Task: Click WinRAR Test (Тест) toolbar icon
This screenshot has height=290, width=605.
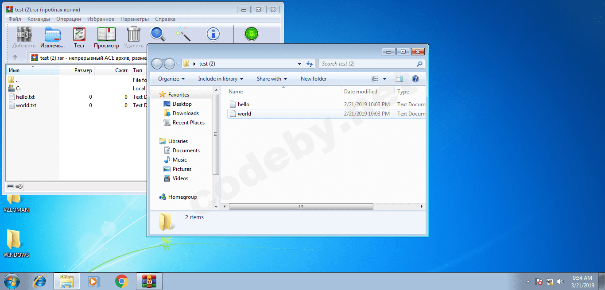Action: click(79, 34)
